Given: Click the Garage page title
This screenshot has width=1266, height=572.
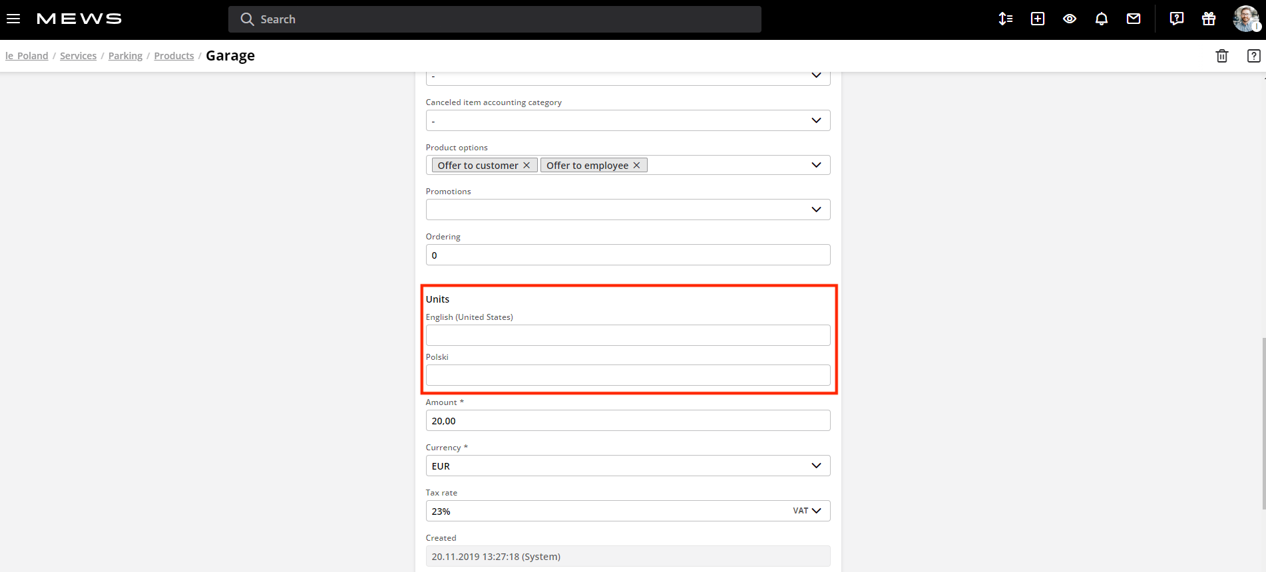Looking at the screenshot, I should (x=230, y=56).
